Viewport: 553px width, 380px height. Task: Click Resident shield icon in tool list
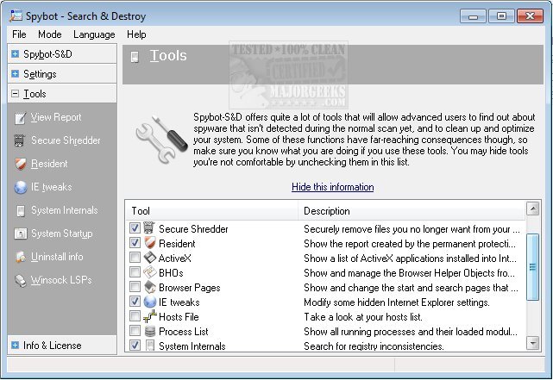[150, 243]
